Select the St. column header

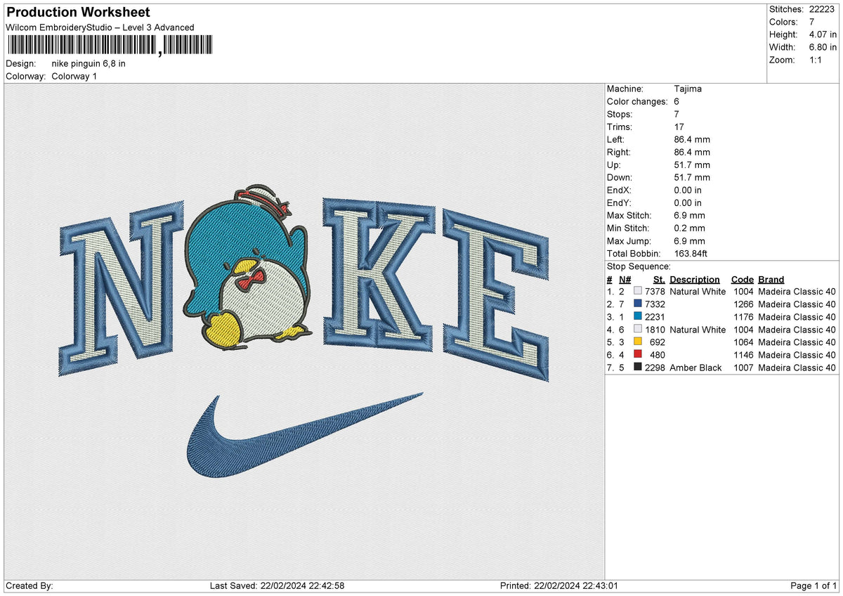point(659,279)
